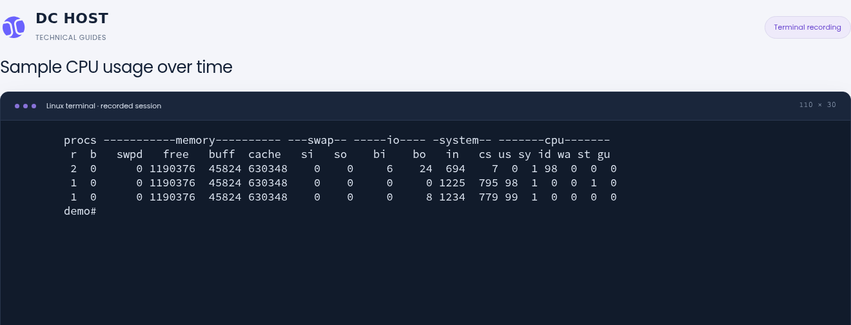Click the bo column label
The height and width of the screenshot is (325, 851).
pyautogui.click(x=419, y=154)
